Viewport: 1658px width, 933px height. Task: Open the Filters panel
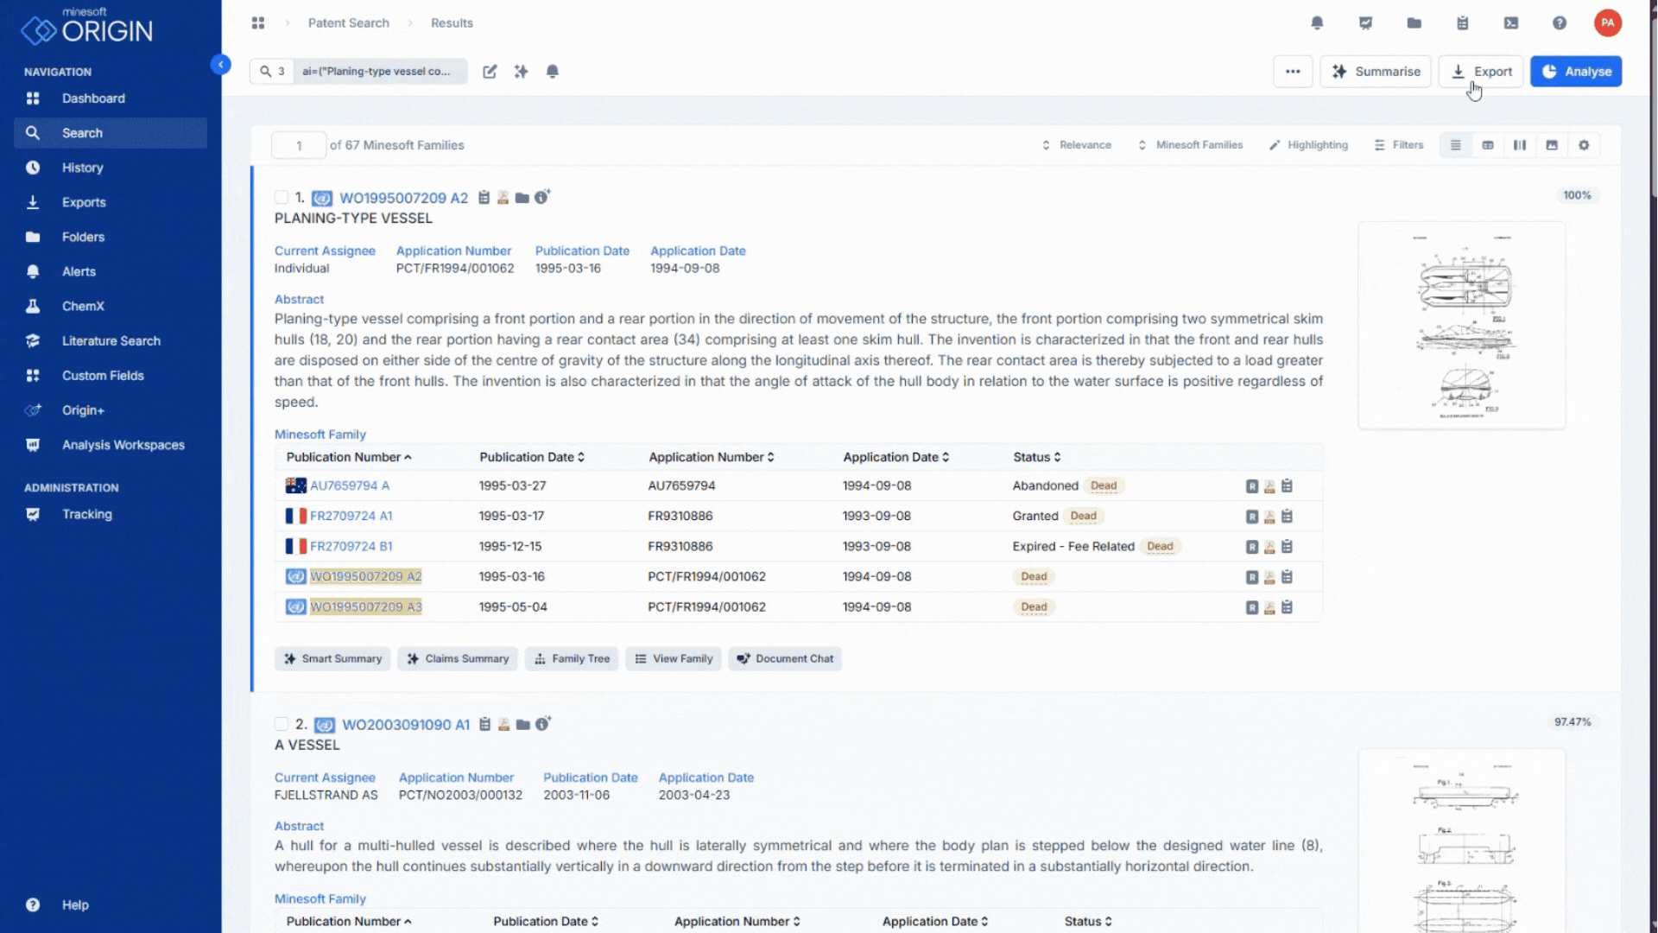(x=1398, y=145)
